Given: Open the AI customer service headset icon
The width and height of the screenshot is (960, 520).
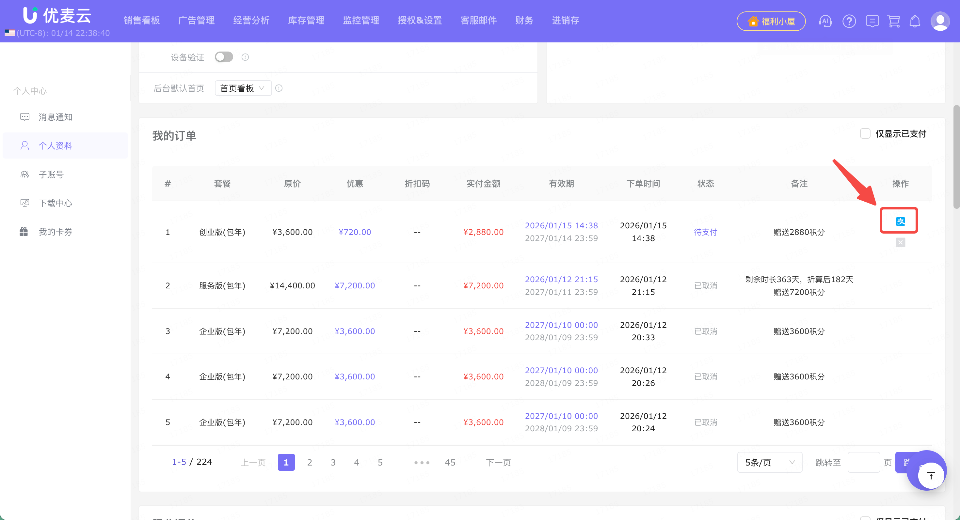Looking at the screenshot, I should (825, 21).
